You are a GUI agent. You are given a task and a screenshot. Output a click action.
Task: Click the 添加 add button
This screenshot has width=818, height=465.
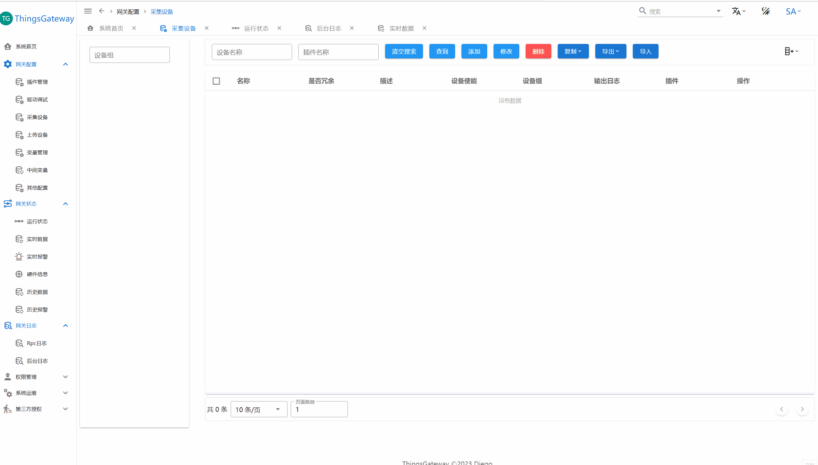(x=474, y=51)
